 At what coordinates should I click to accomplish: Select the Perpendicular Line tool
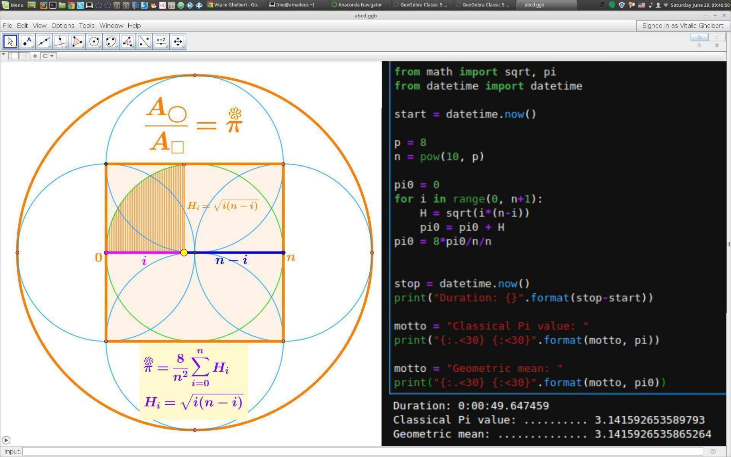click(60, 41)
